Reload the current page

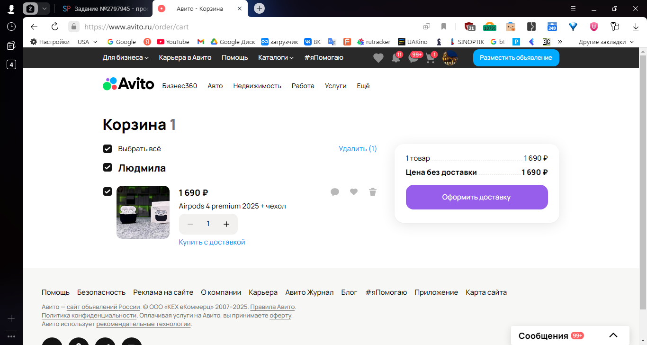55,27
